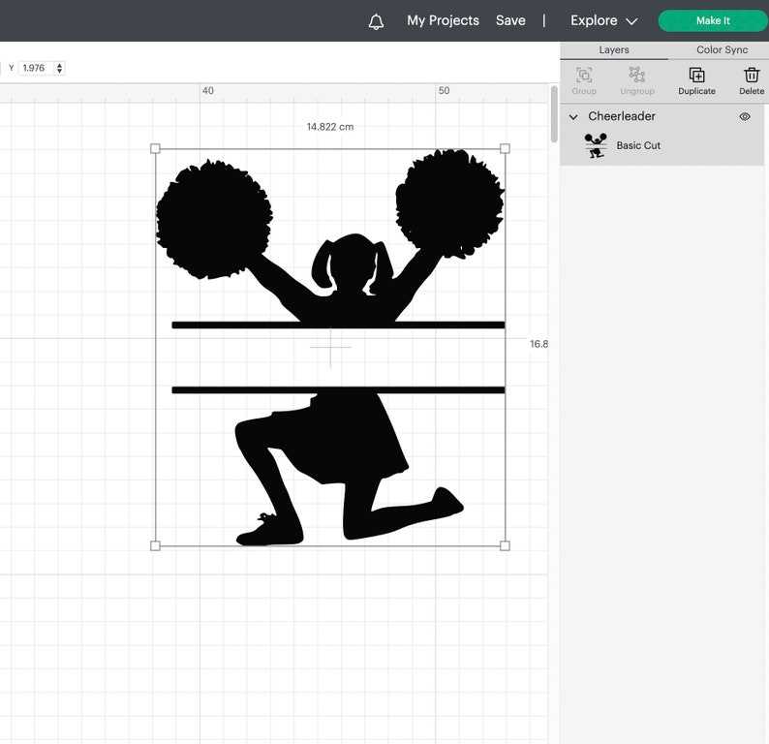Open My Projects
This screenshot has height=744, width=769.
click(443, 20)
